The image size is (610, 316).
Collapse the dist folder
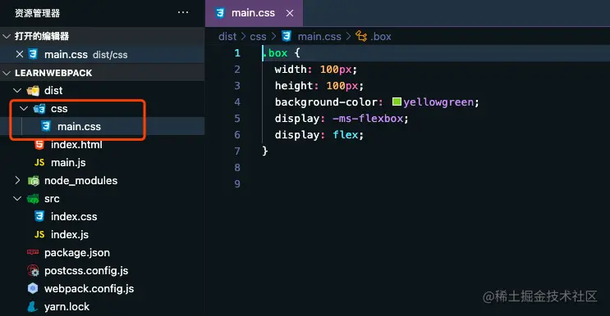pos(17,90)
